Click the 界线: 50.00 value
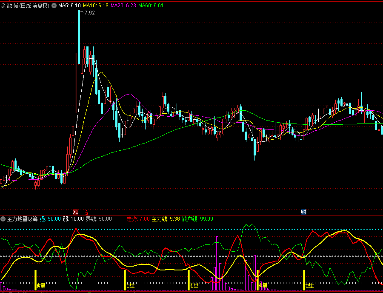Viewport: 383px width, 293px height. (x=99, y=219)
